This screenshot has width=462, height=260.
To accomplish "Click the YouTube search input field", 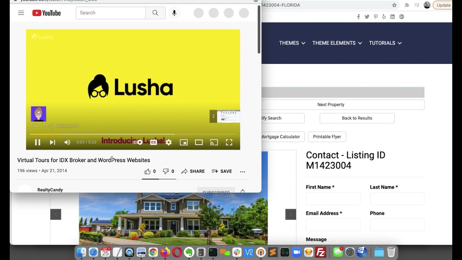I will [x=110, y=13].
